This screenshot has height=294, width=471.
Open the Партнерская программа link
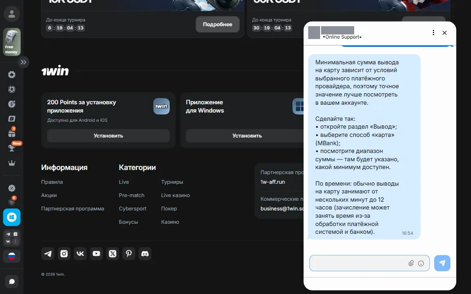coord(73,209)
